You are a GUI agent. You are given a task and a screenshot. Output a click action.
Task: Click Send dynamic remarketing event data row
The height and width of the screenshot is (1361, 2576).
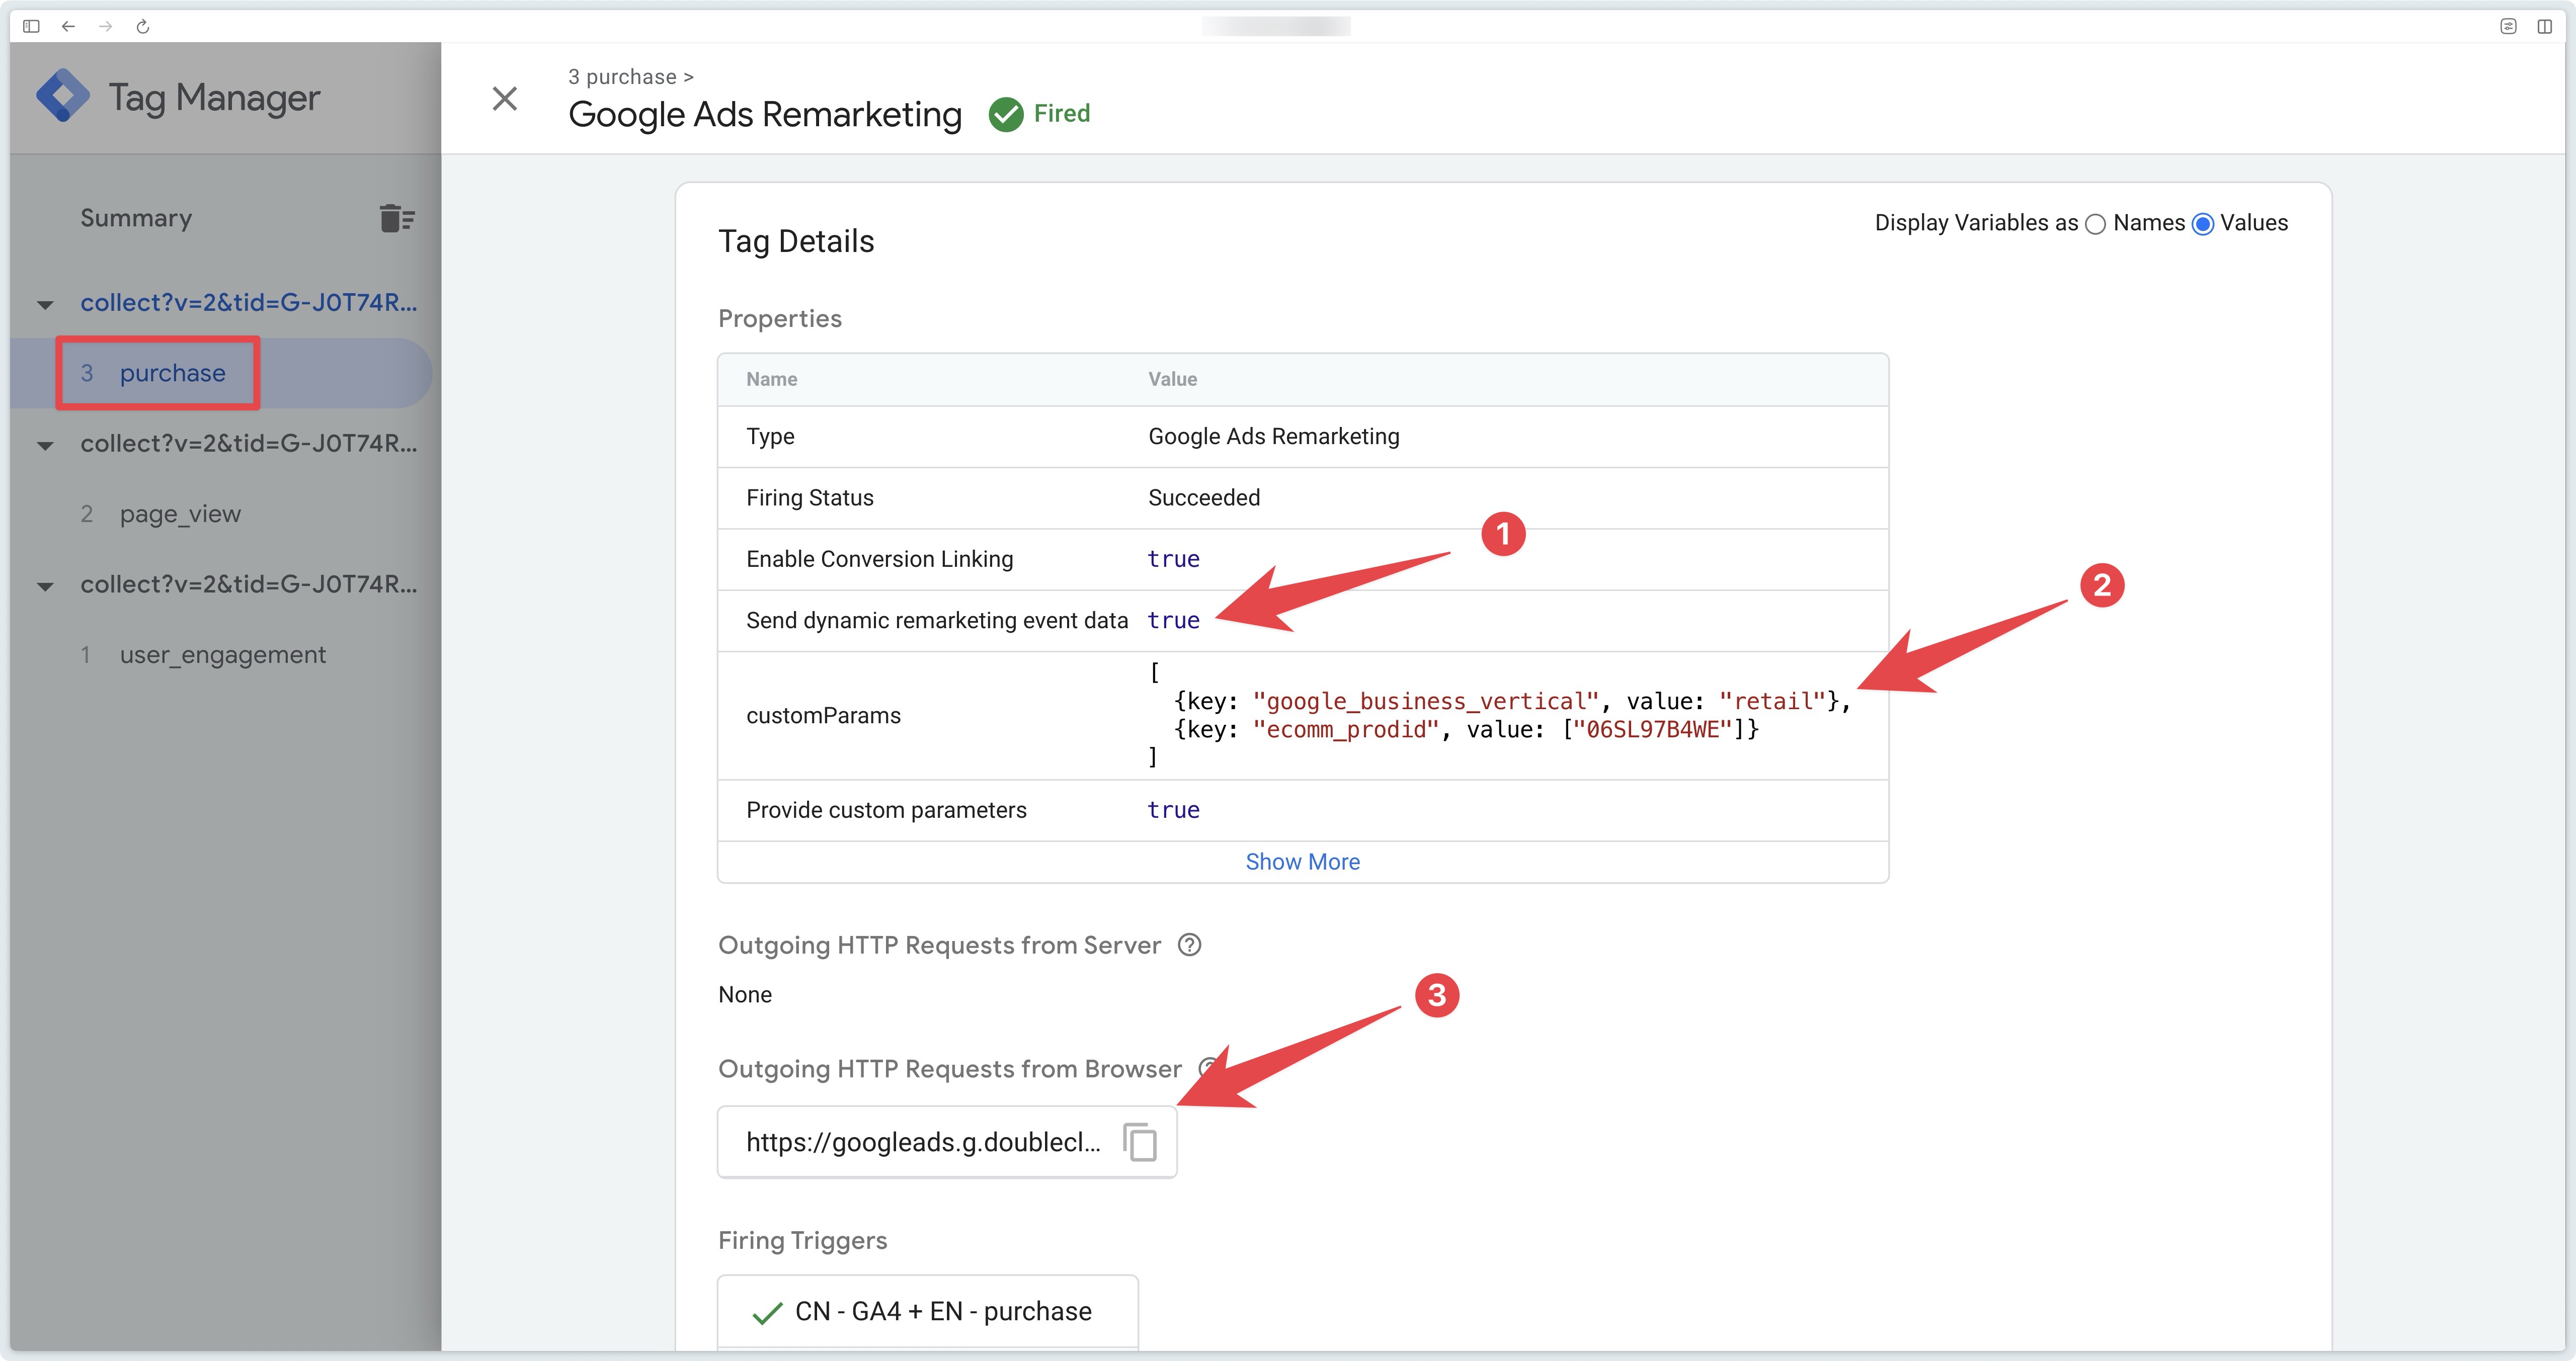(x=1302, y=621)
